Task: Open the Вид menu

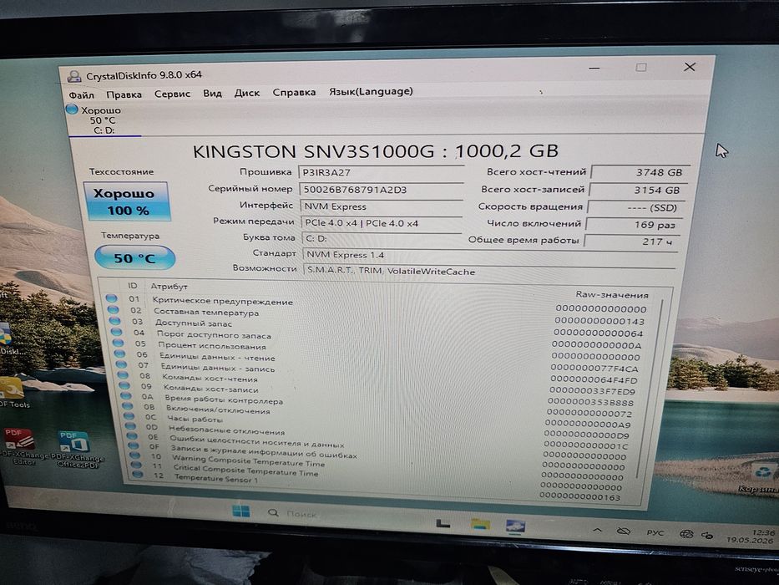Action: click(x=212, y=93)
